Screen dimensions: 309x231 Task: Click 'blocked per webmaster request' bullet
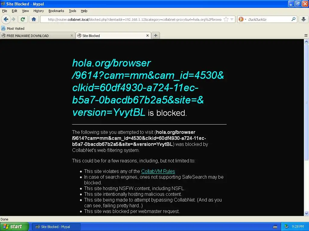coord(132,211)
